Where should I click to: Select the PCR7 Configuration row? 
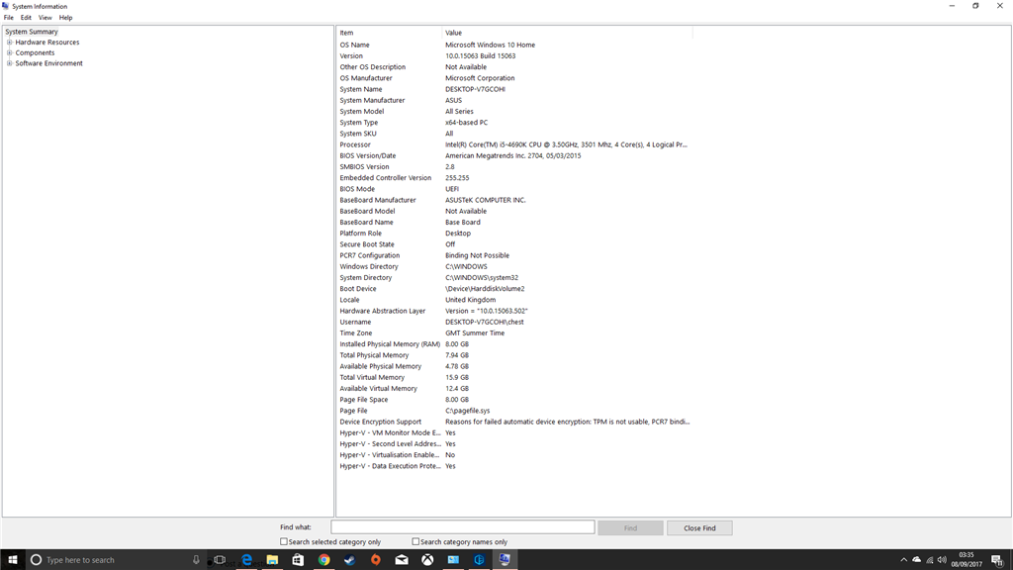coord(514,255)
